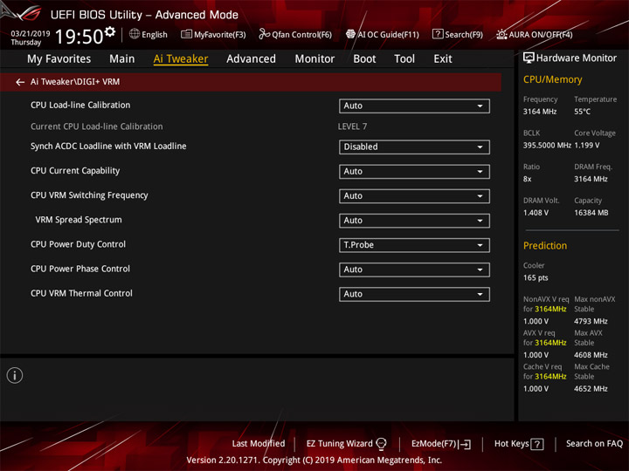This screenshot has width=629, height=471.
Task: Launch Qfan Control fan icon
Action: 264,34
